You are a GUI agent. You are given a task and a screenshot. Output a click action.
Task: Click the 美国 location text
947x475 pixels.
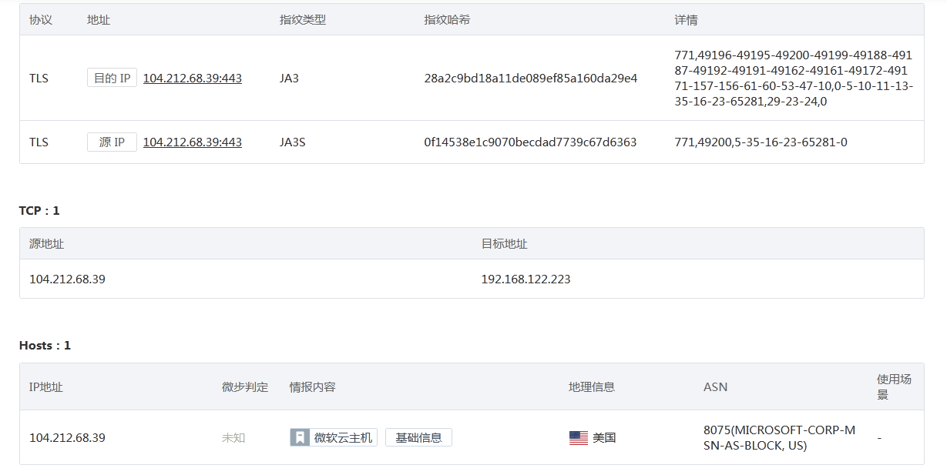(604, 437)
